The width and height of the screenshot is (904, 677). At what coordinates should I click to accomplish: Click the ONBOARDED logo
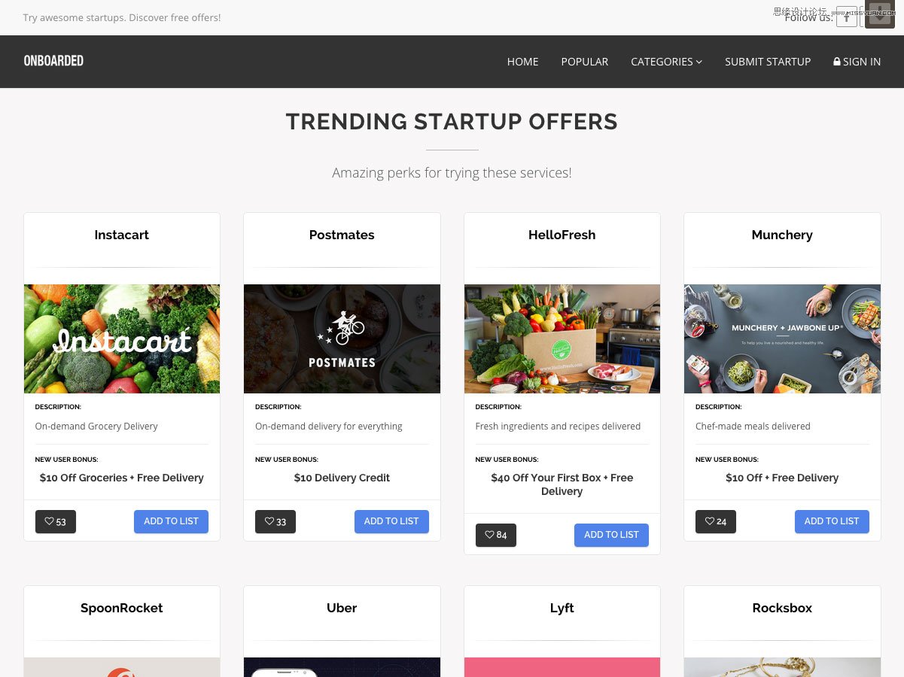53,61
